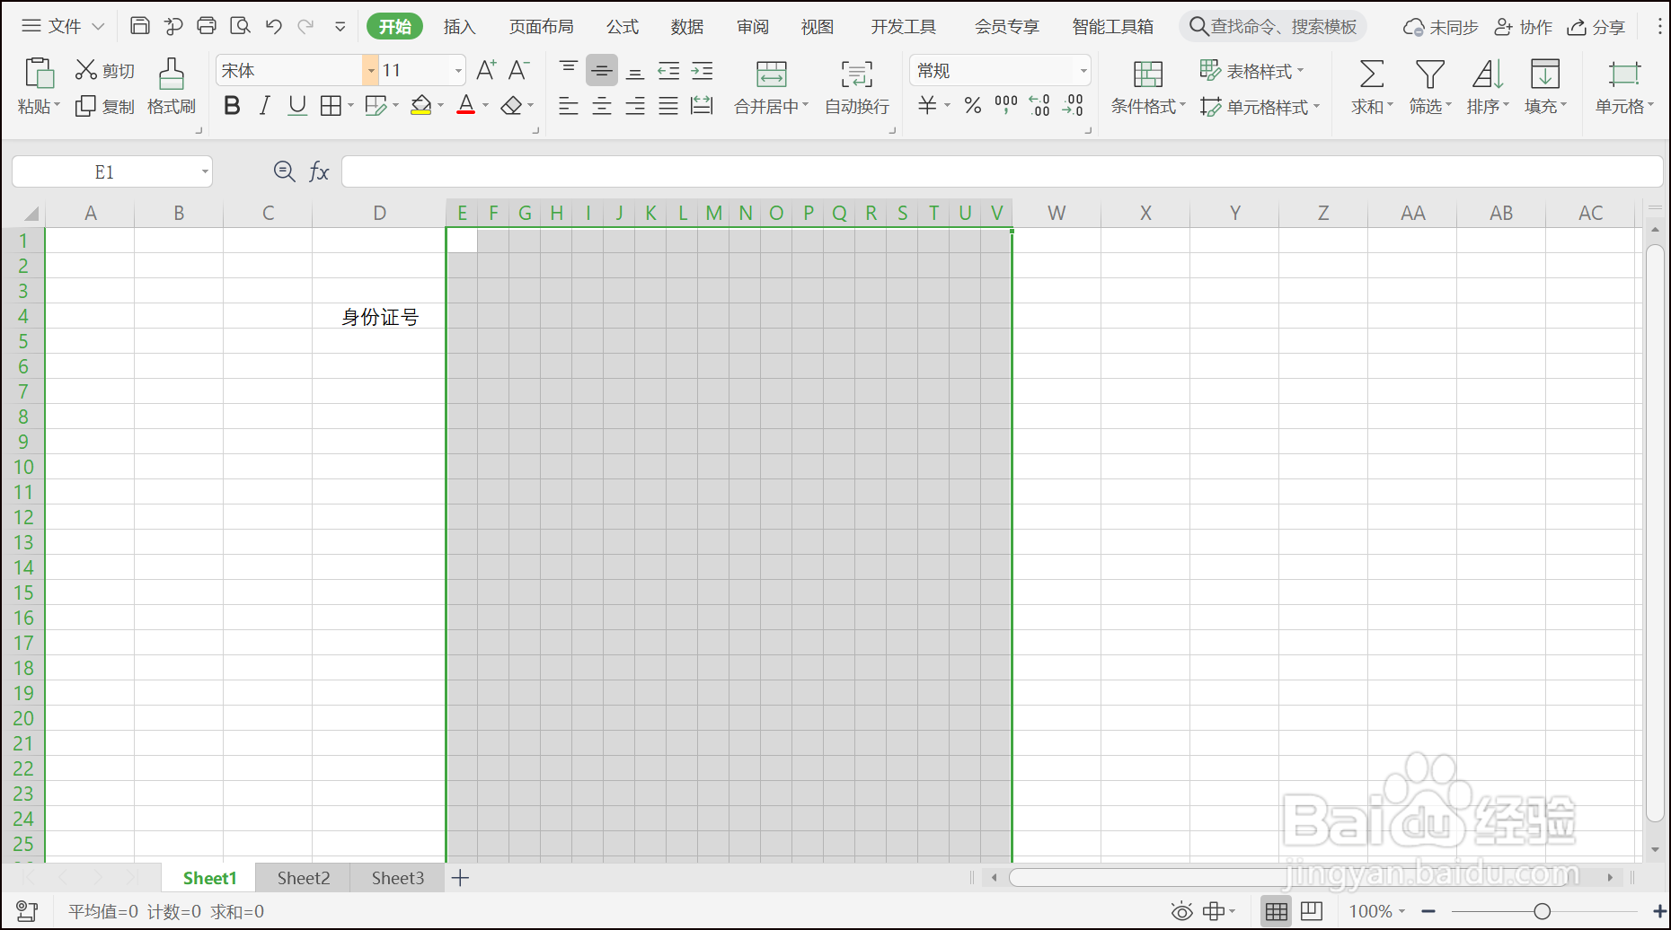Click the Print icon
This screenshot has width=1671, height=930.
tap(207, 26)
